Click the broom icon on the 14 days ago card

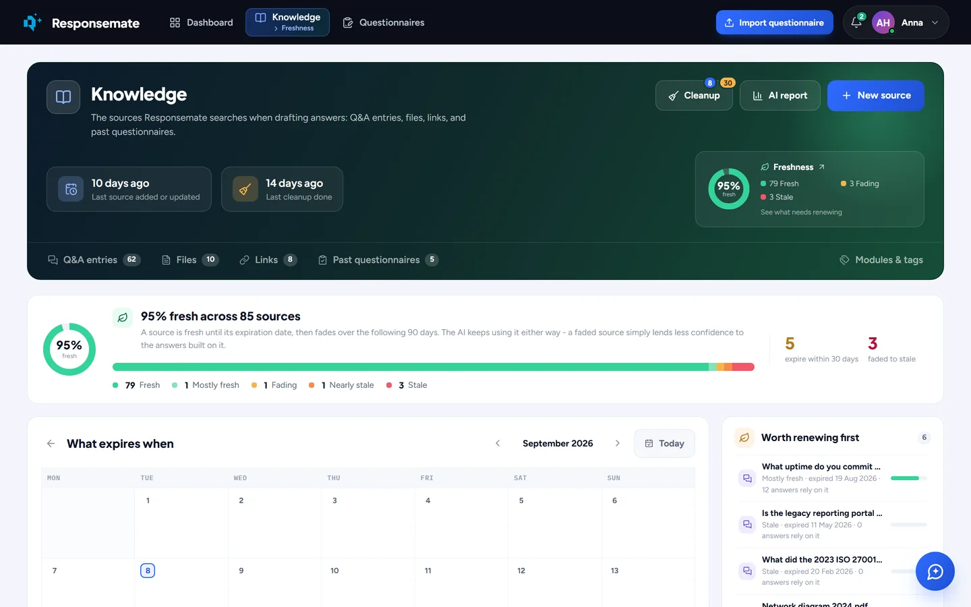coord(245,190)
